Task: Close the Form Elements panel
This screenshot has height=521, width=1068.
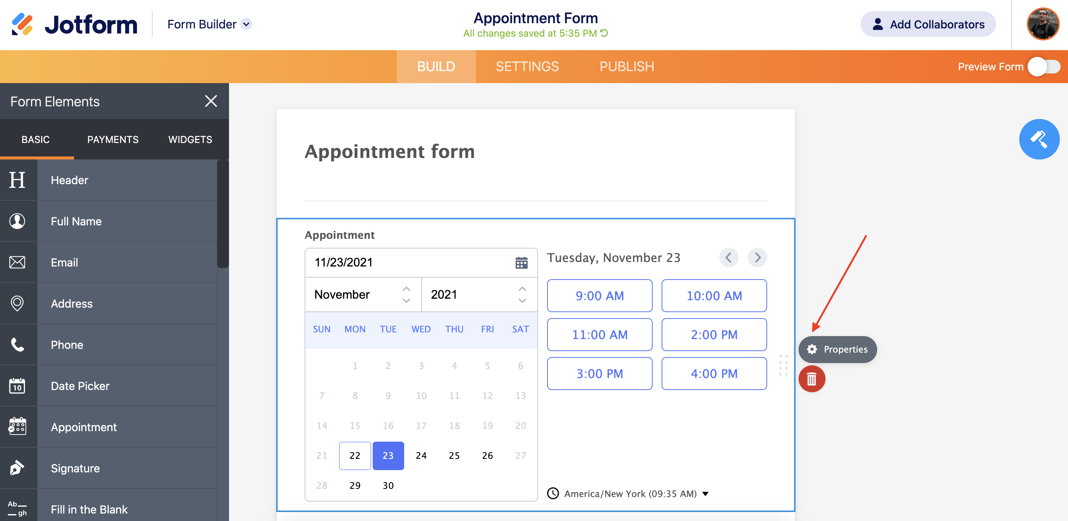Action: point(211,101)
